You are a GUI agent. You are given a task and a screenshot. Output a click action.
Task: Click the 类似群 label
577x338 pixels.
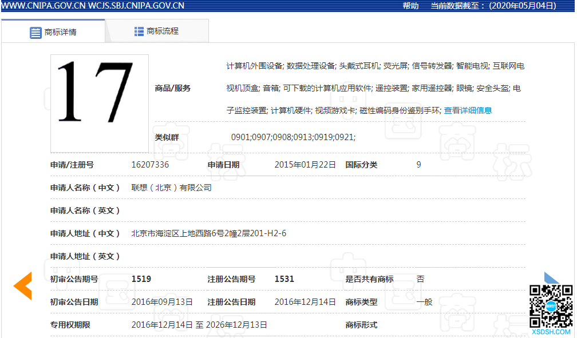167,137
